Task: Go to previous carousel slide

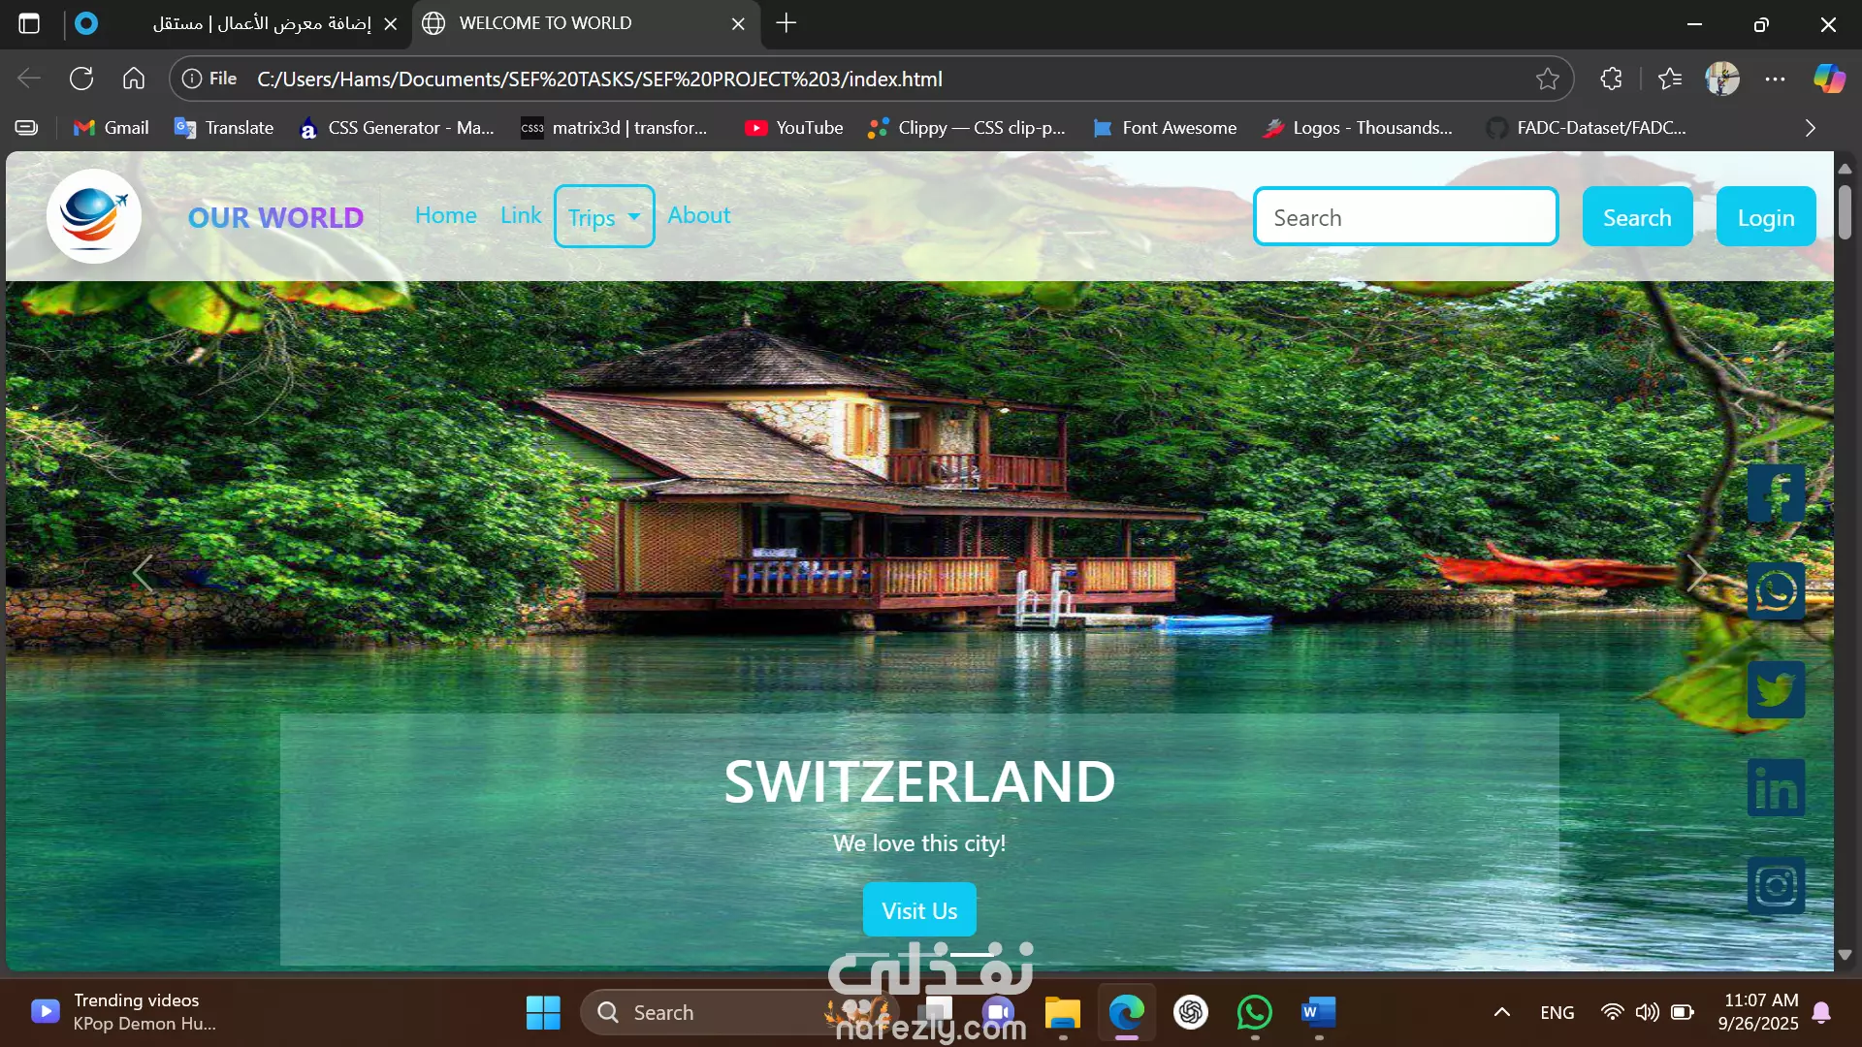Action: point(143,573)
